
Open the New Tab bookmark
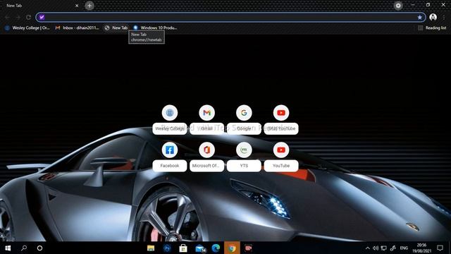(x=116, y=28)
